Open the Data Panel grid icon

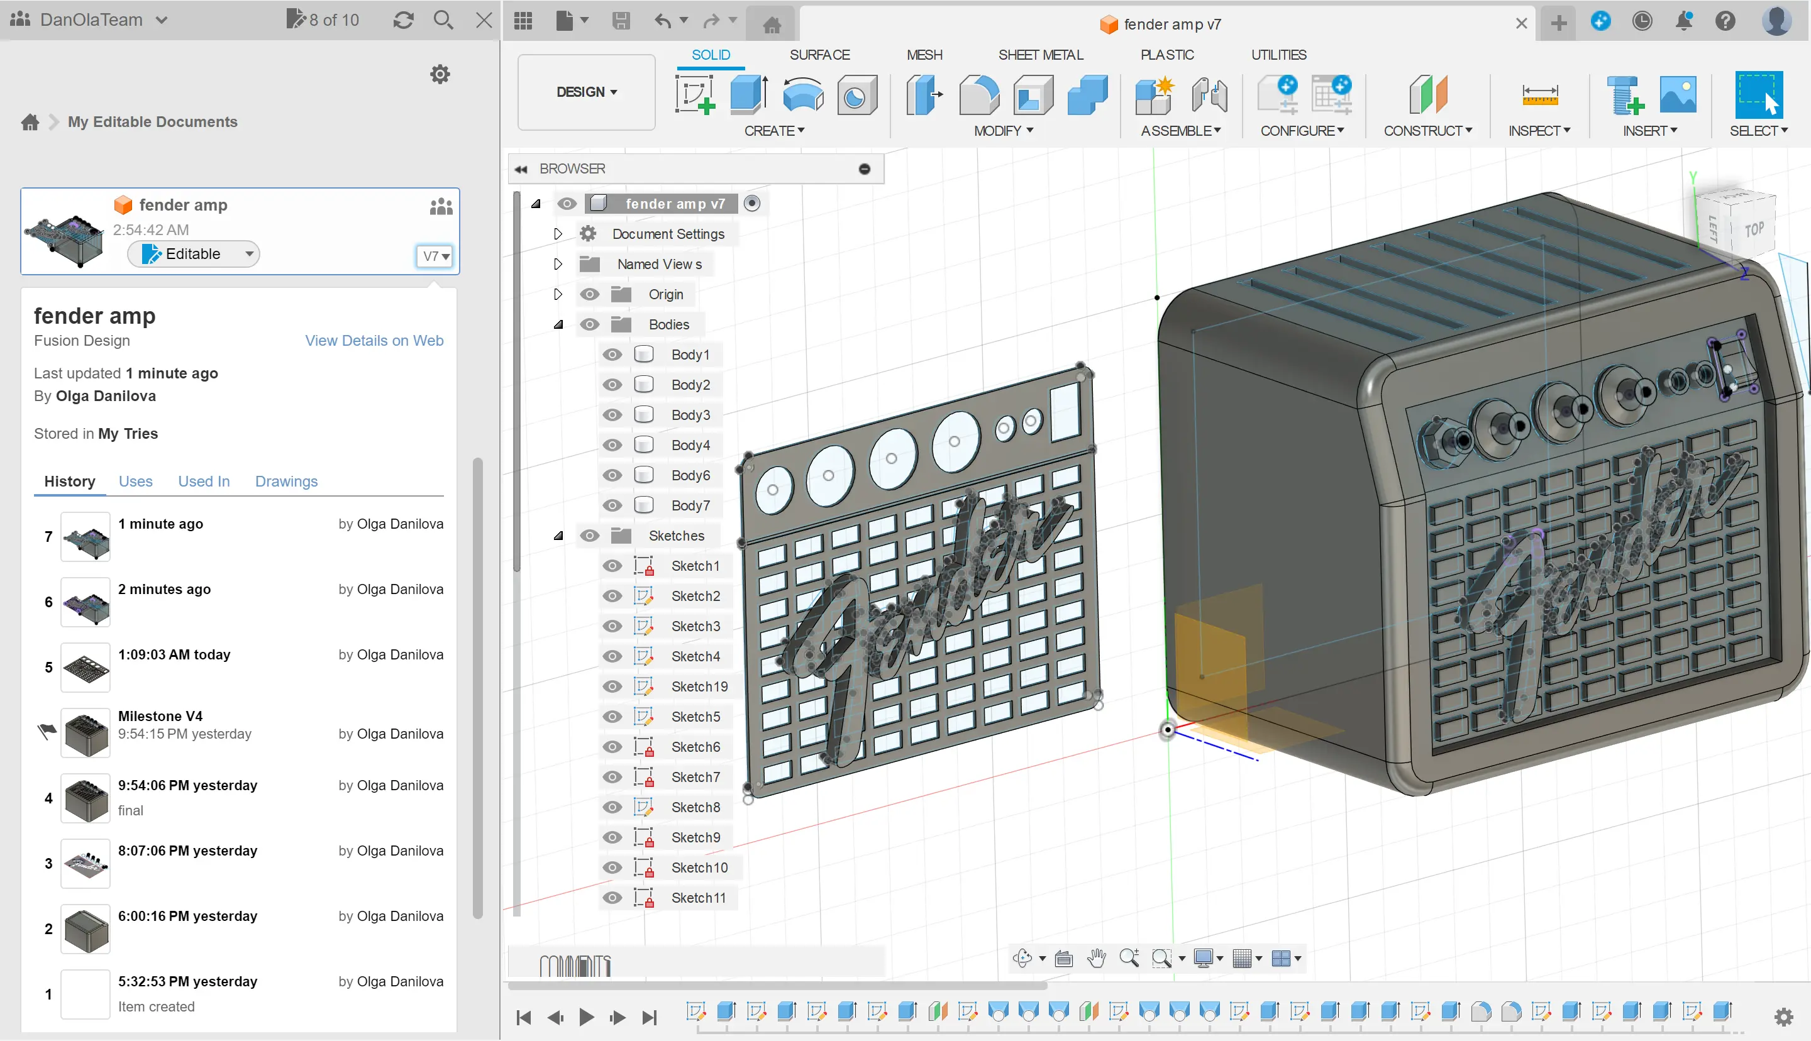pyautogui.click(x=523, y=21)
